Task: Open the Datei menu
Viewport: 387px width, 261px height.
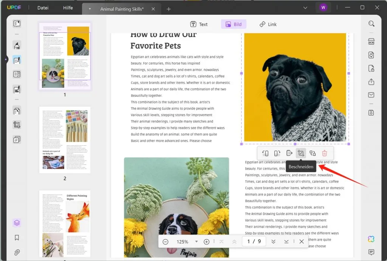Action: tap(43, 8)
